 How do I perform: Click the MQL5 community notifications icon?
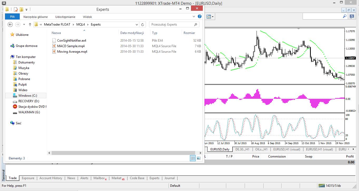[x=352, y=16]
